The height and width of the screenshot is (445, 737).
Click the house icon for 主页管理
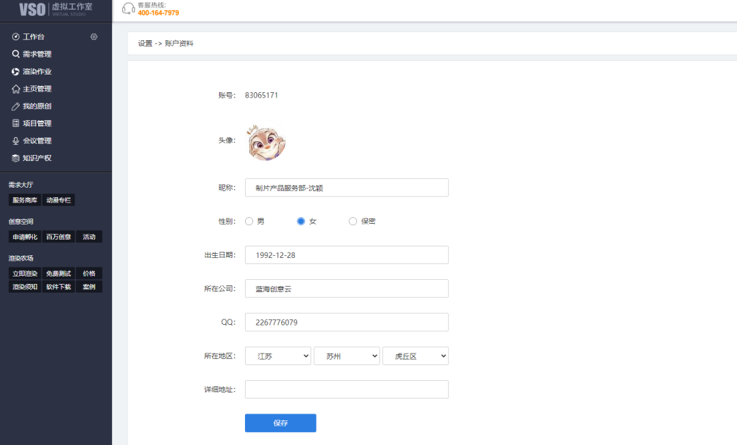click(16, 89)
